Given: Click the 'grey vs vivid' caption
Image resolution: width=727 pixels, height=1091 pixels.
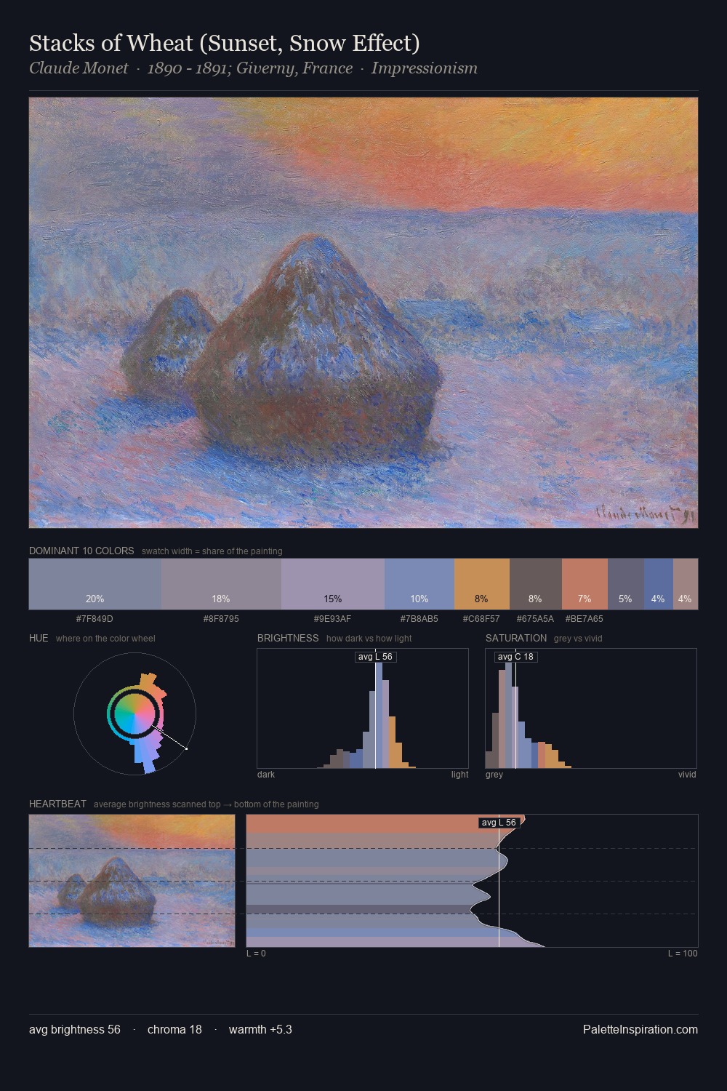Looking at the screenshot, I should click(x=578, y=639).
